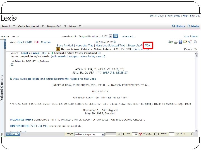Click the Related Content vertical label
Viewport: 201px width, 151px height.
(x=2, y=88)
